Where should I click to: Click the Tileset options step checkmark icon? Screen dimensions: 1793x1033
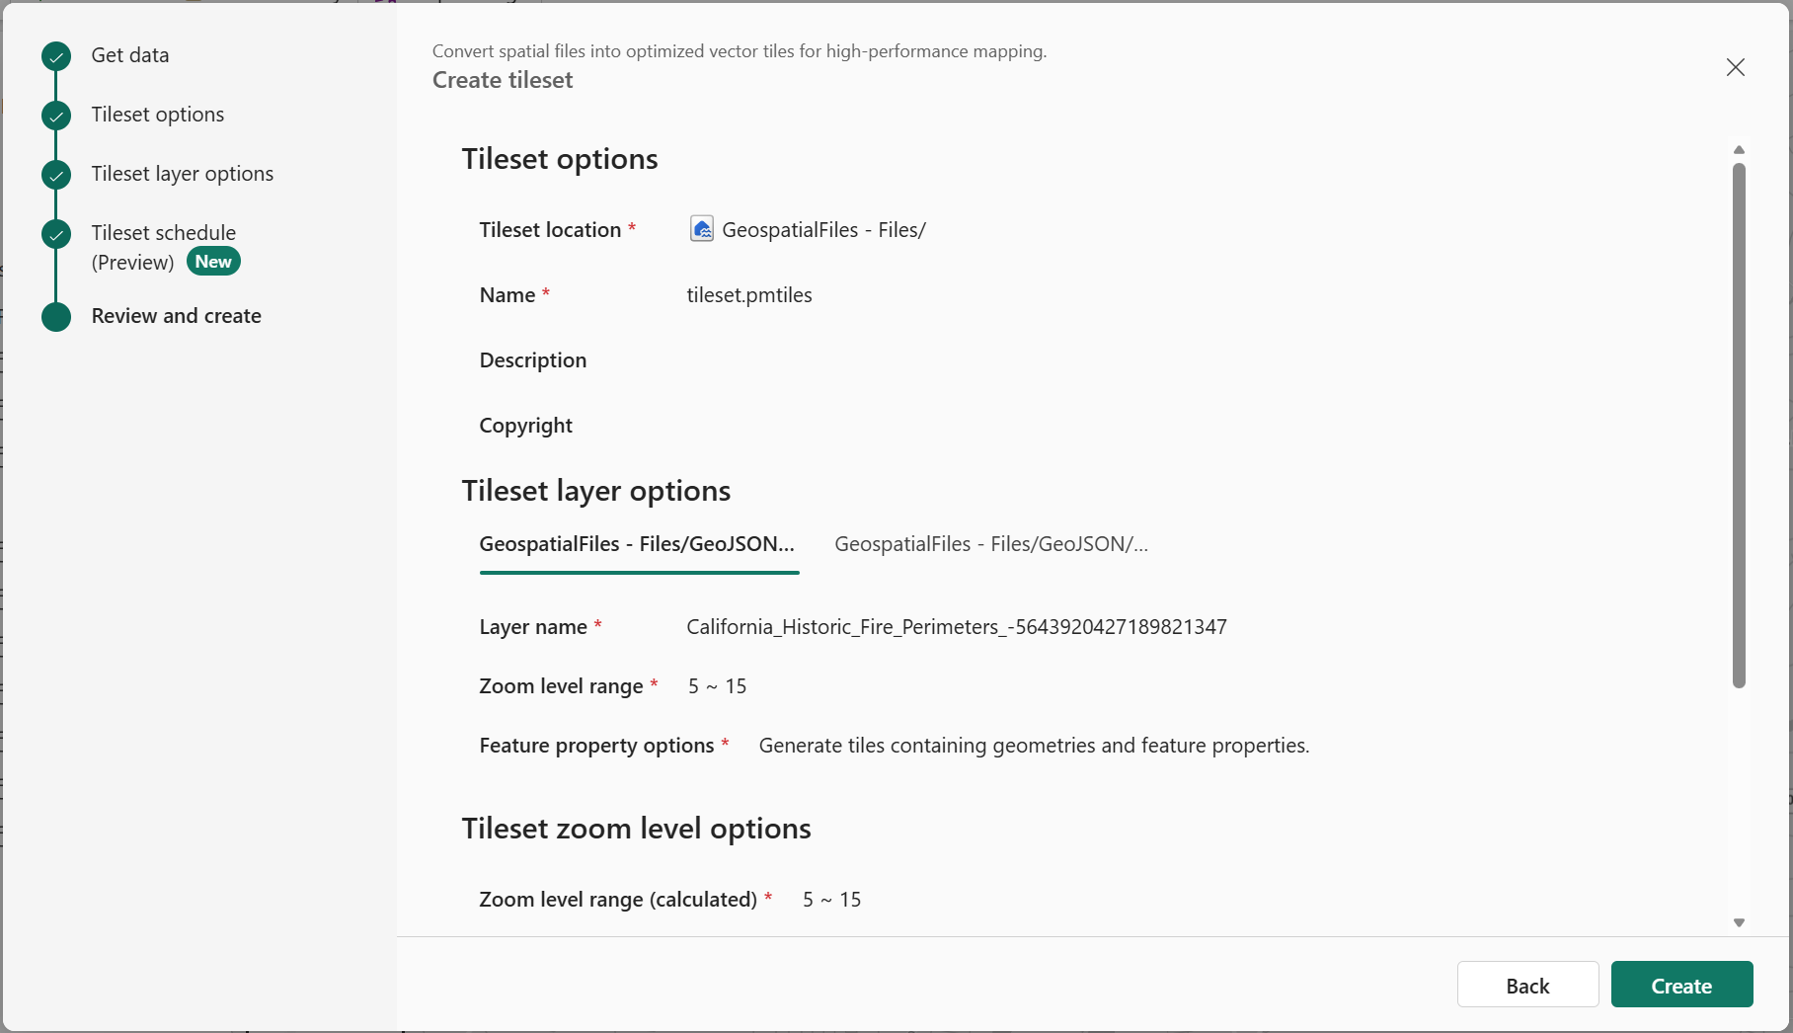pos(56,116)
